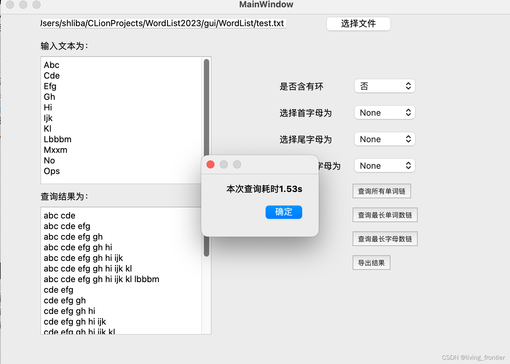Click the 本次查询耗时1.53s message text
The height and width of the screenshot is (364, 510).
coord(264,189)
